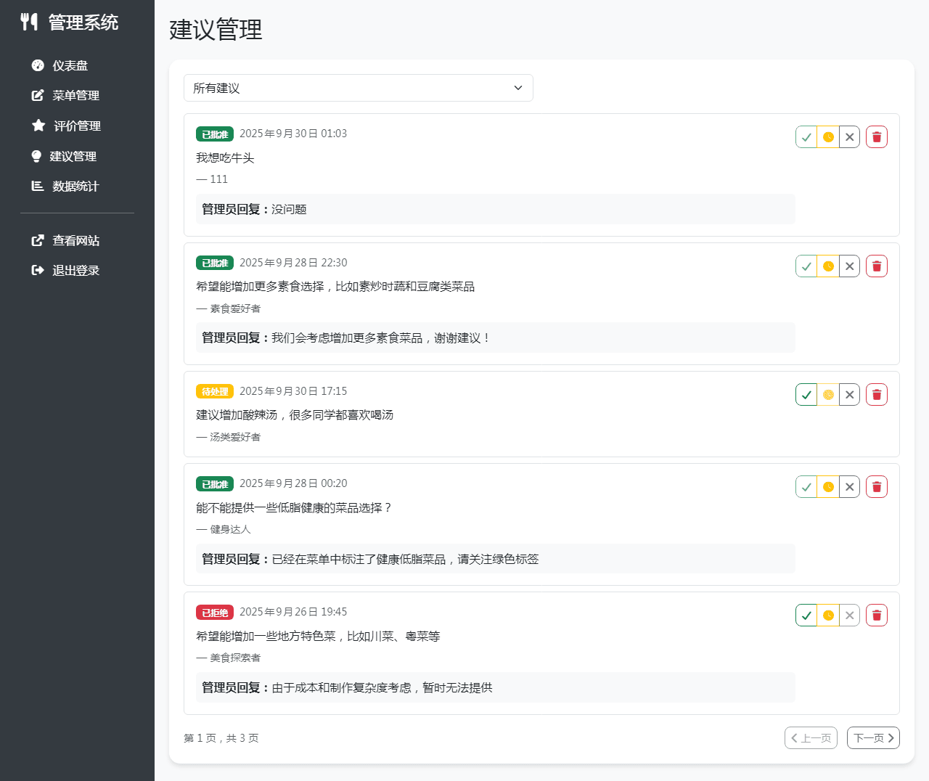Open the 查看网站 external link

pyautogui.click(x=75, y=240)
